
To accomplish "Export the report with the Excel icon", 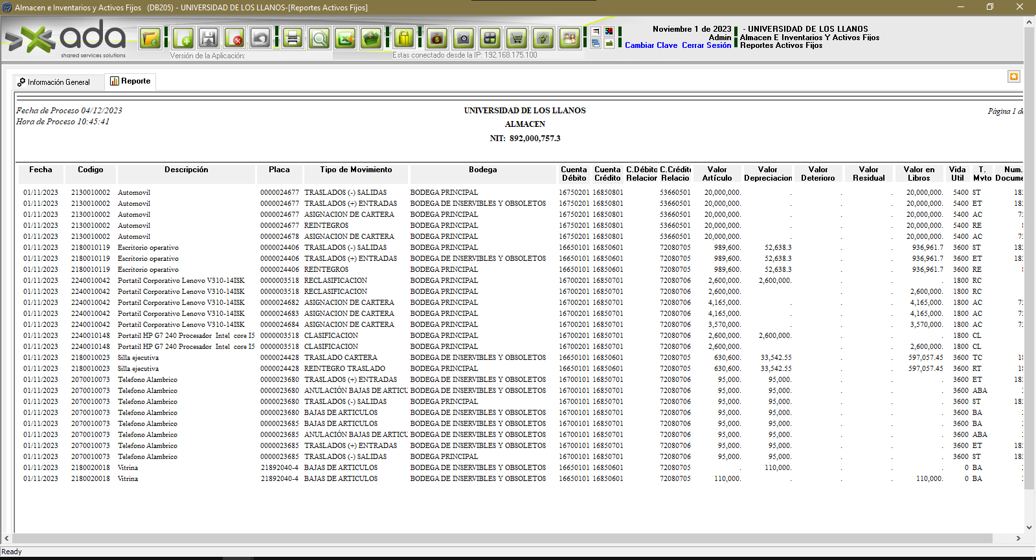I will [345, 39].
